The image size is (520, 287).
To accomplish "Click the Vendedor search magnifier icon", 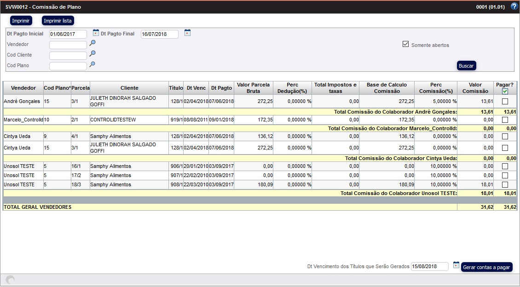I will (x=92, y=43).
